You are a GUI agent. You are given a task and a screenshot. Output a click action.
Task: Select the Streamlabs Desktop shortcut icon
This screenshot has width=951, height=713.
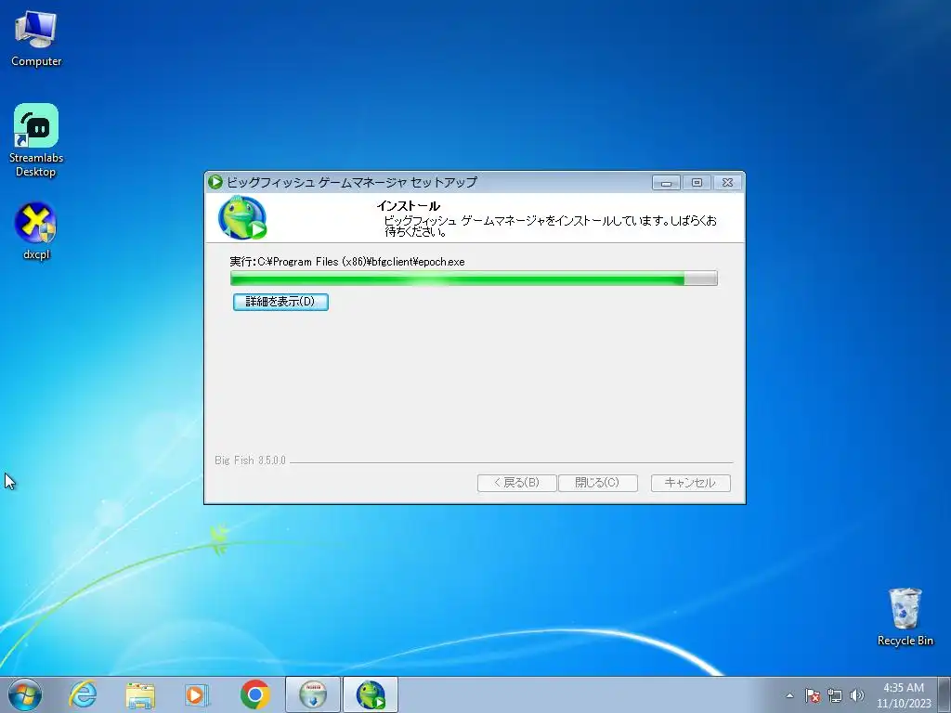click(36, 140)
